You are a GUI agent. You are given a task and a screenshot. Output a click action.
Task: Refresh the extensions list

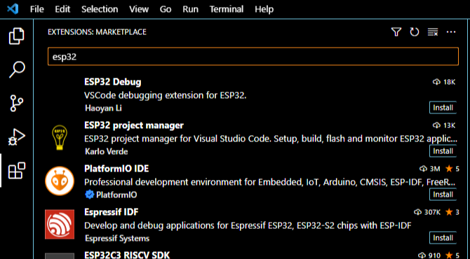point(415,31)
